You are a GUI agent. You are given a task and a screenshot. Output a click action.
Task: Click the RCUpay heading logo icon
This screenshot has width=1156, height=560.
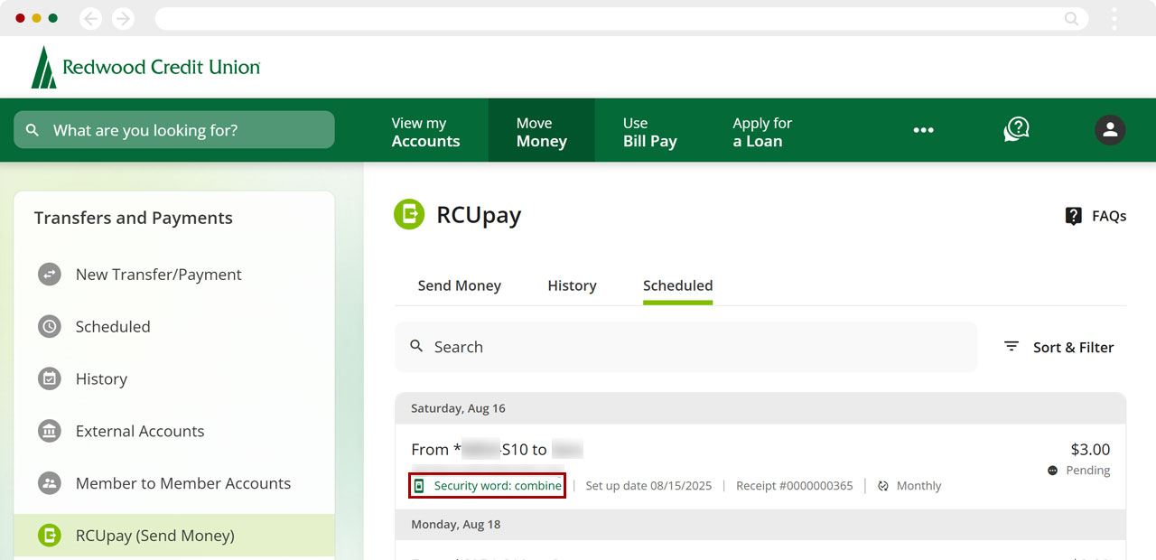tap(409, 214)
